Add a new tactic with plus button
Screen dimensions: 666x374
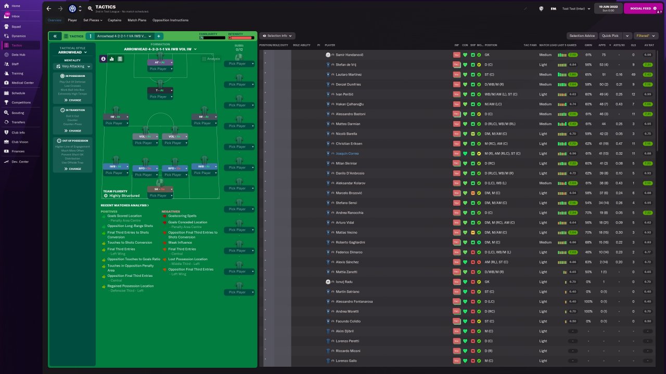point(159,36)
